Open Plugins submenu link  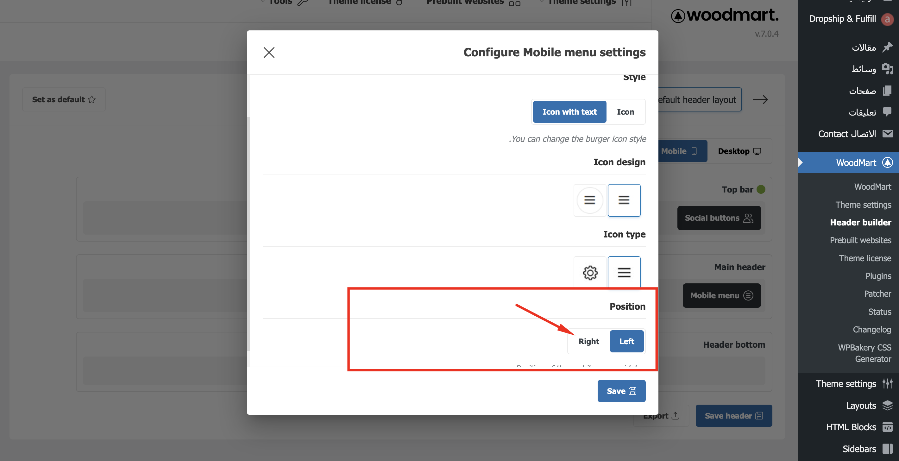(x=878, y=276)
